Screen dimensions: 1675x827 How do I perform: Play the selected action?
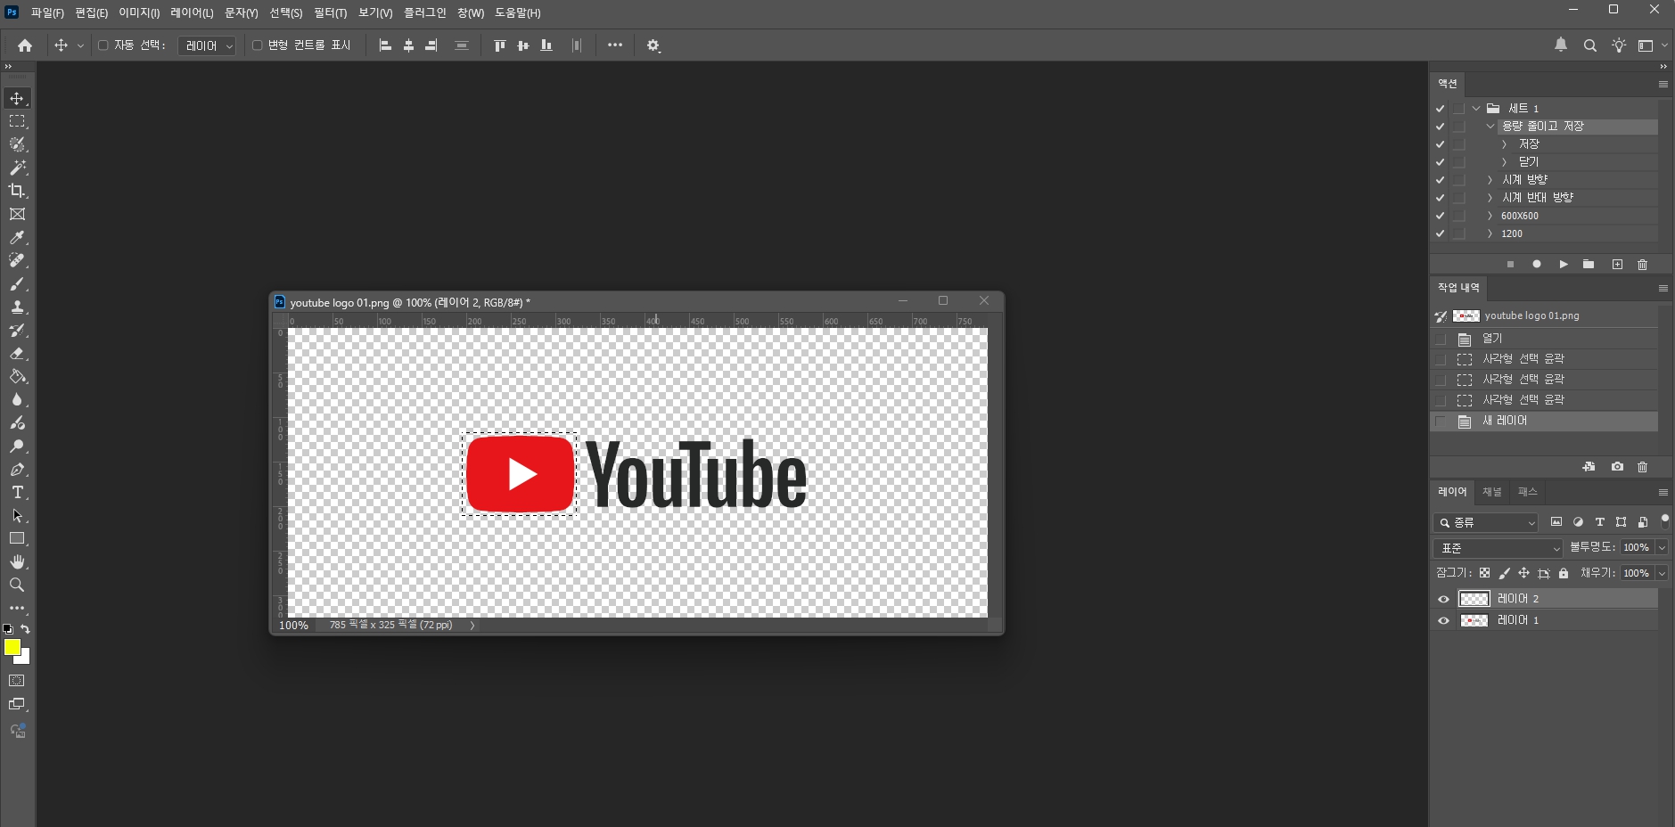click(x=1563, y=265)
